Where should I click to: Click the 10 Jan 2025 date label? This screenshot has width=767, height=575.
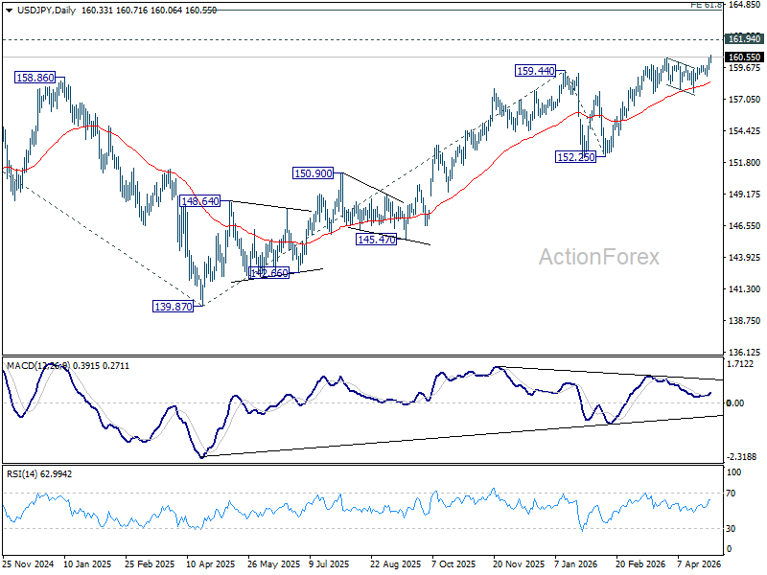(87, 563)
